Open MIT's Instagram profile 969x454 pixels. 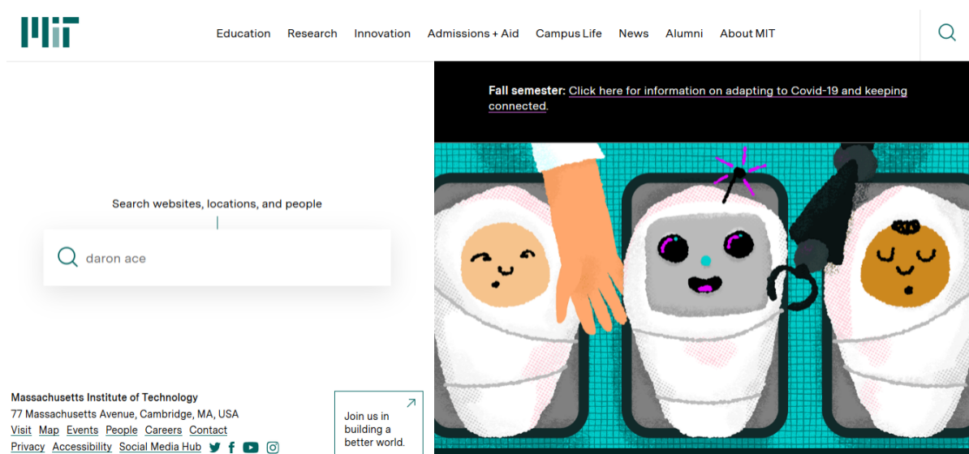[273, 448]
